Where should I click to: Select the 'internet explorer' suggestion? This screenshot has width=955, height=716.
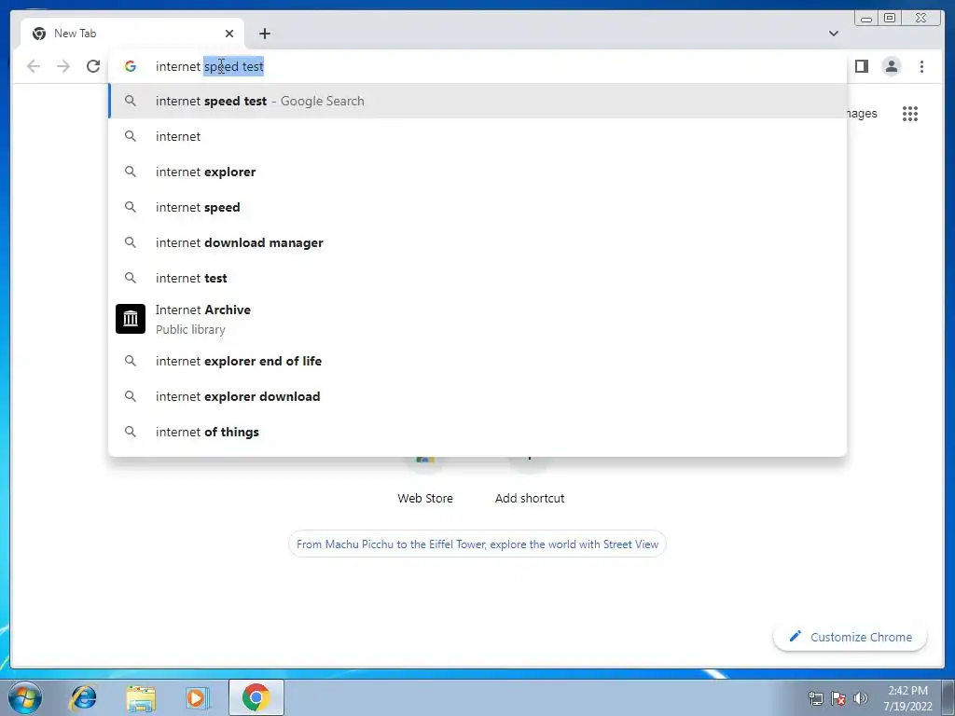(x=477, y=172)
